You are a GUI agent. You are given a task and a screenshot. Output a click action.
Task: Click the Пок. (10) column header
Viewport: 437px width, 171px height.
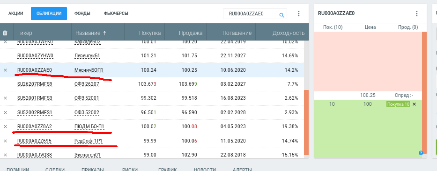tap(333, 27)
